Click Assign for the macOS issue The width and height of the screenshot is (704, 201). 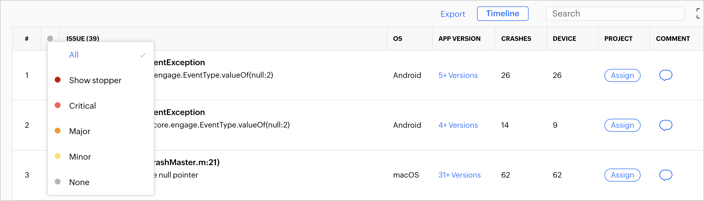tap(622, 175)
